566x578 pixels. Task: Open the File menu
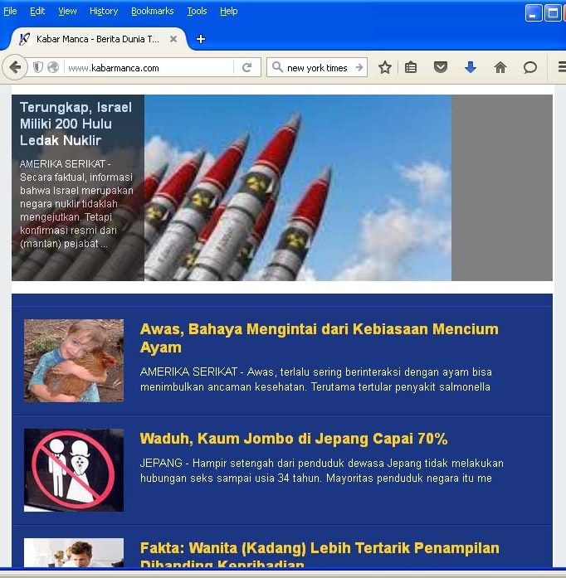(10, 11)
